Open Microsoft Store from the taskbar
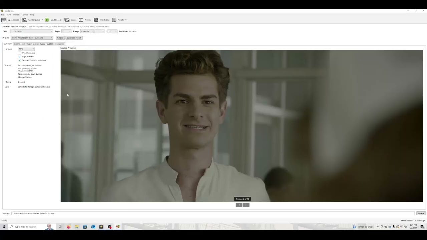 (85, 227)
